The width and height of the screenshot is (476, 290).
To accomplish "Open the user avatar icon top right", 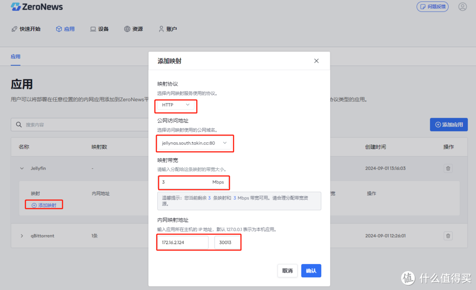I will tap(462, 7).
